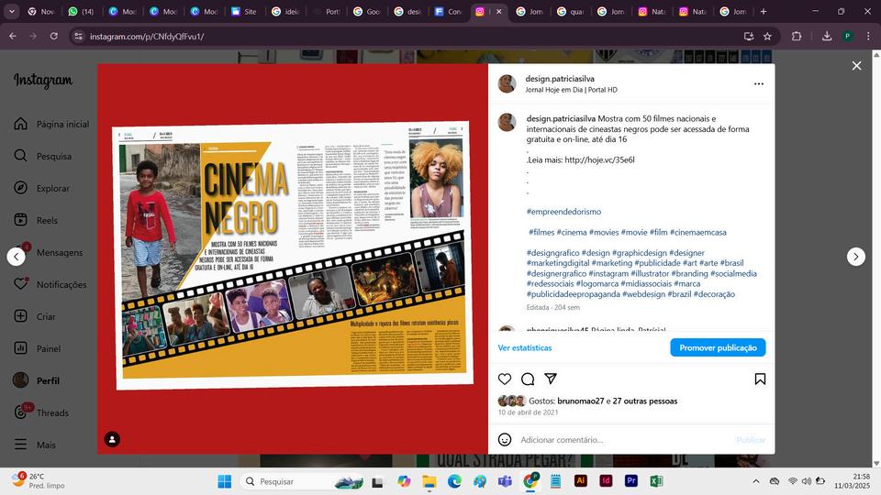Screen dimensions: 881x495
Task: Click the like heart icon under post
Action: pos(505,379)
